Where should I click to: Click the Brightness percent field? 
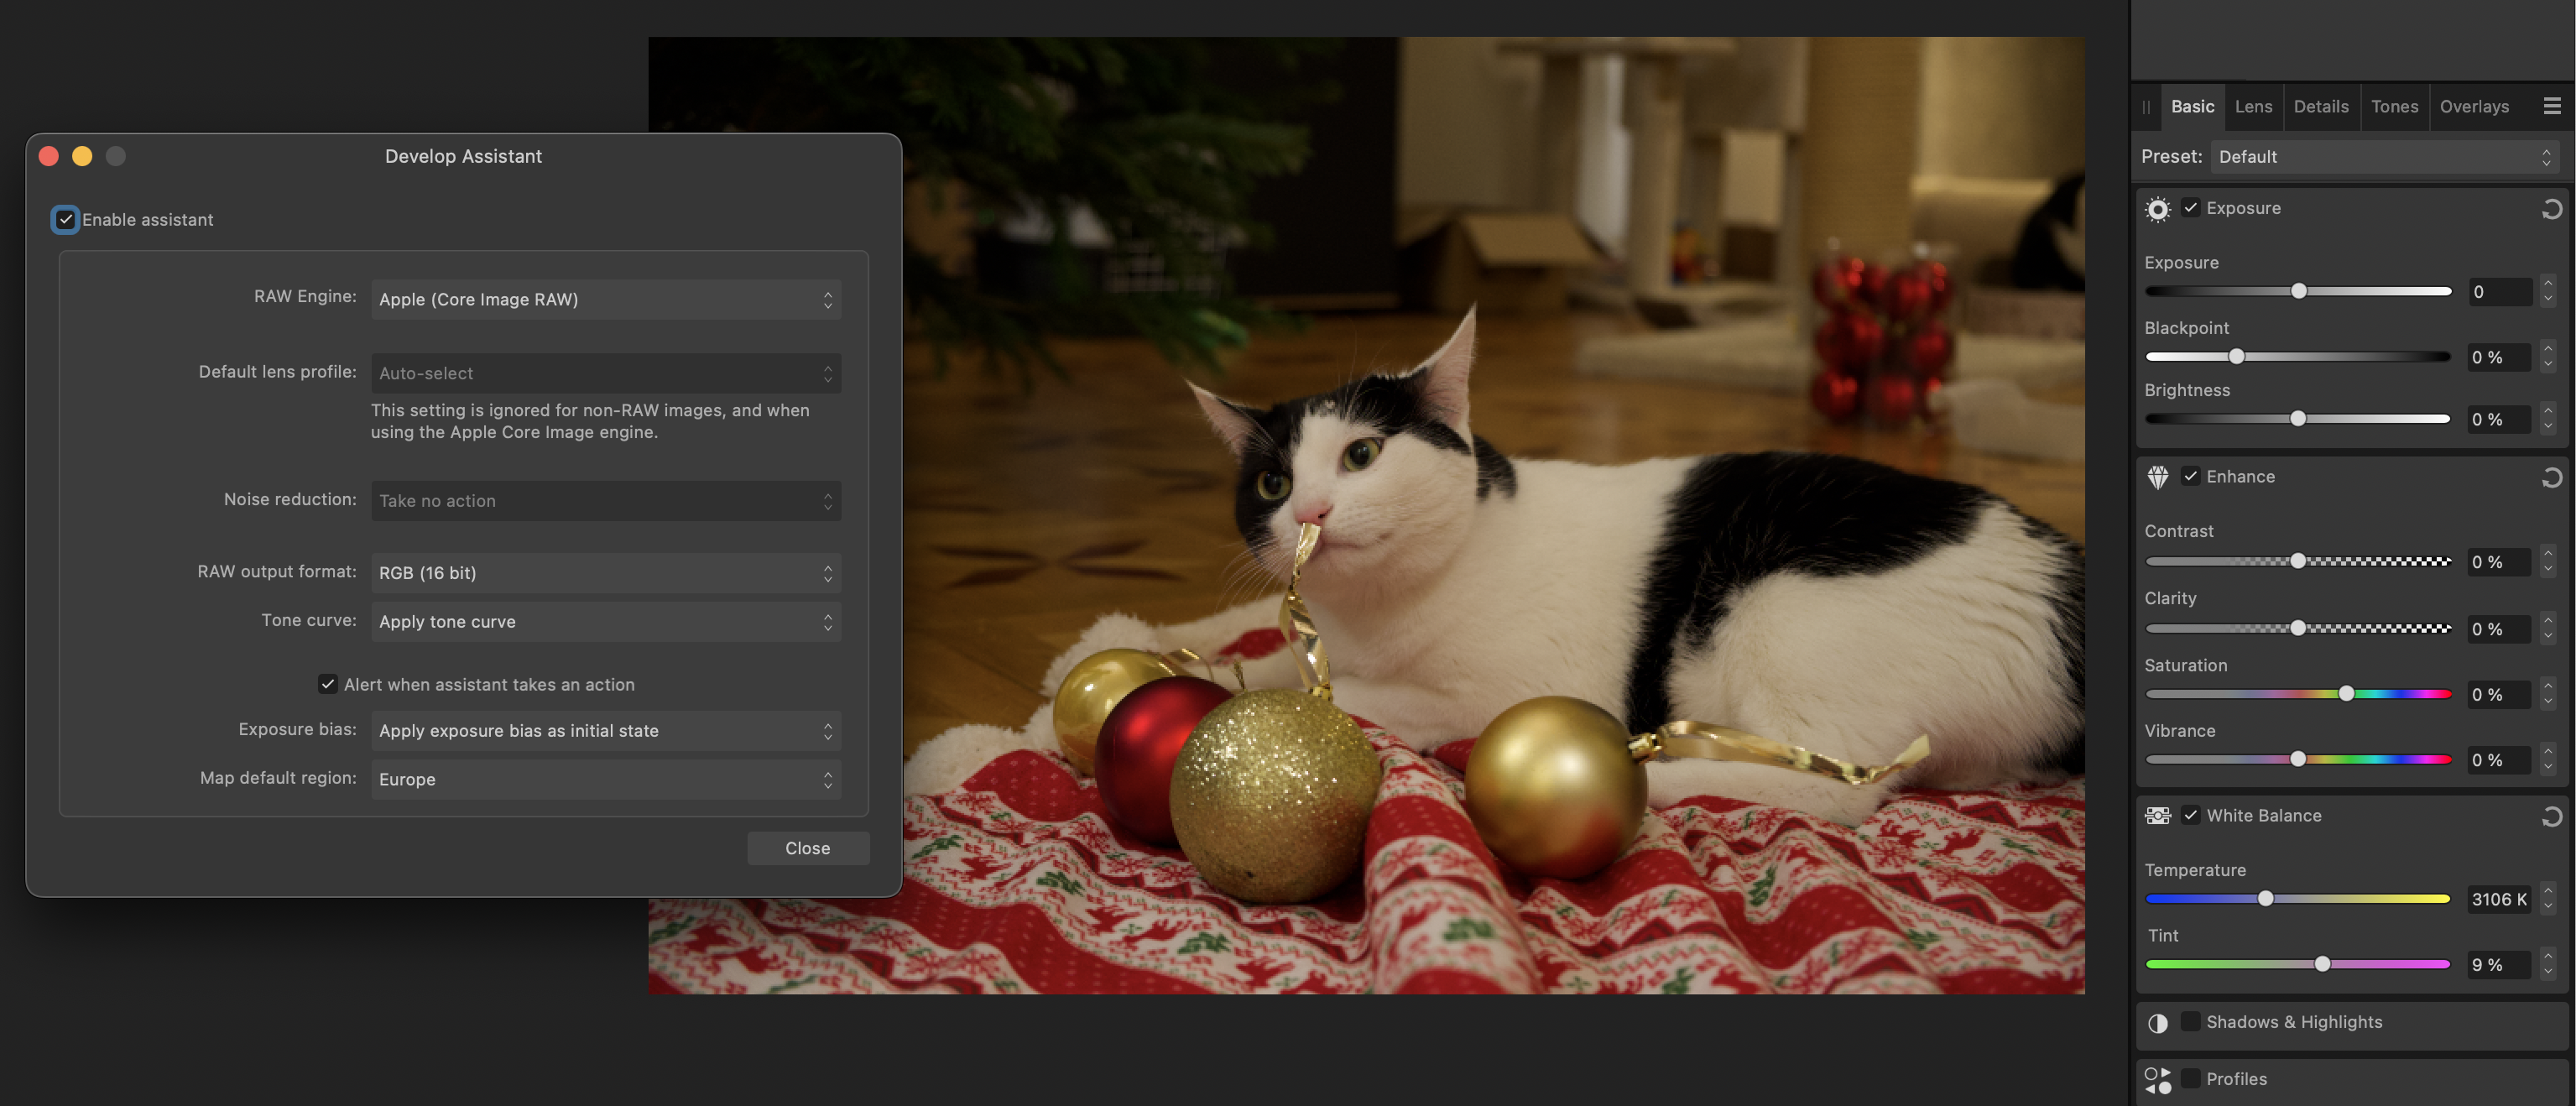[2500, 419]
